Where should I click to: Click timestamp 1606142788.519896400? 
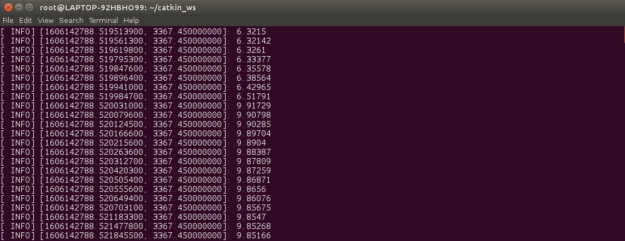(95, 78)
